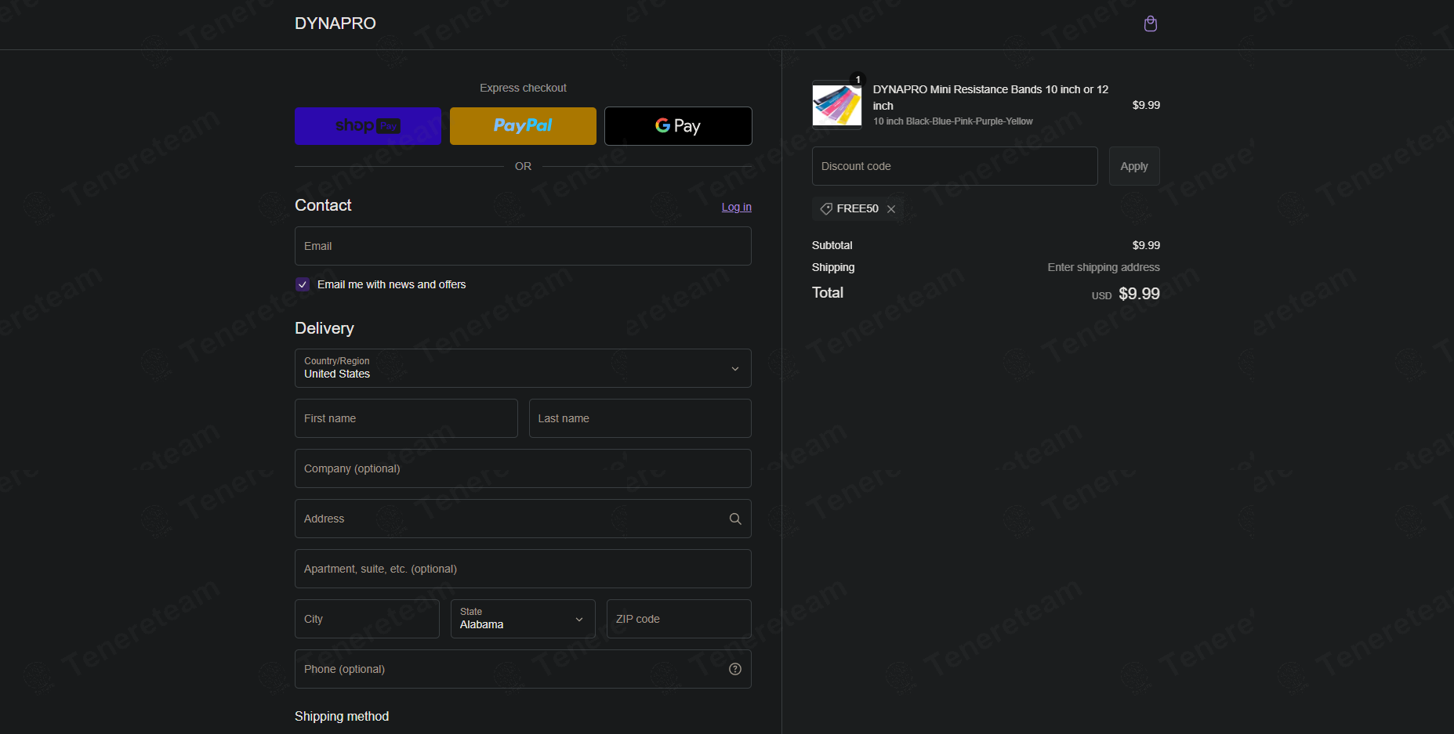The image size is (1454, 734).
Task: Click the DYNAPRO Mini Resistance Bands product title
Action: pos(991,97)
